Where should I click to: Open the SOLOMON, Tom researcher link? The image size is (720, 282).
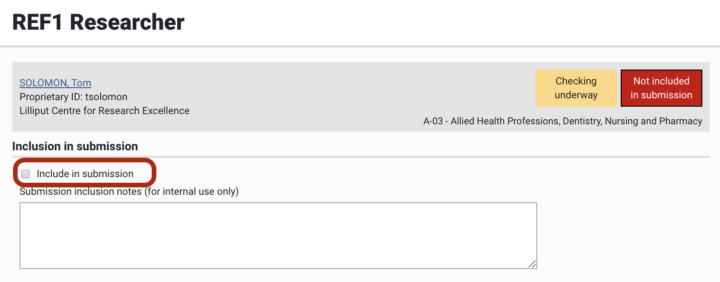tap(55, 83)
